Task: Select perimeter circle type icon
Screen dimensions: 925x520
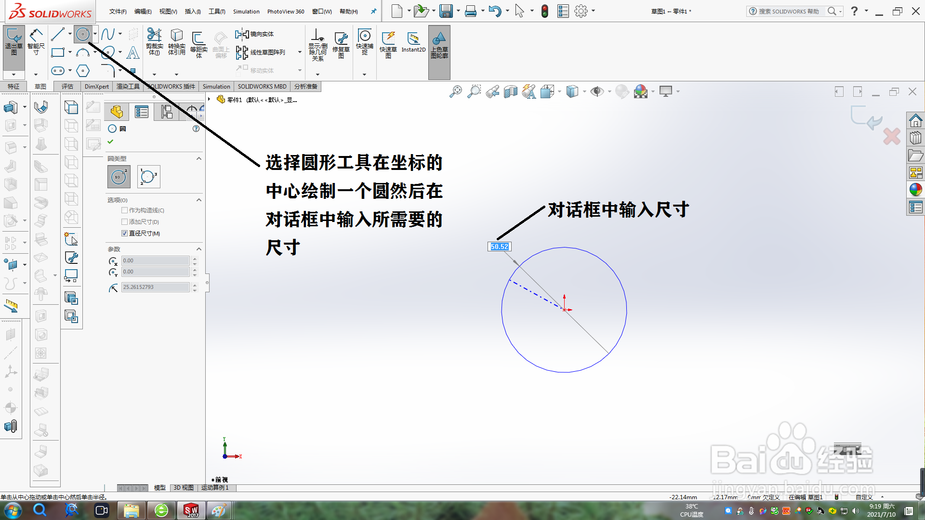Action: point(148,177)
